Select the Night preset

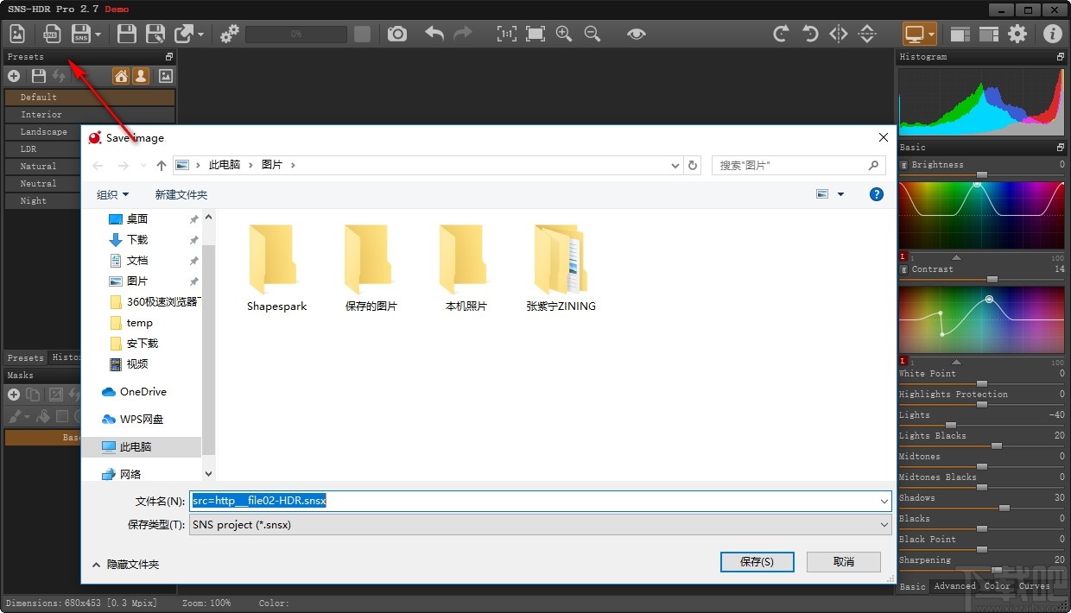[x=42, y=201]
